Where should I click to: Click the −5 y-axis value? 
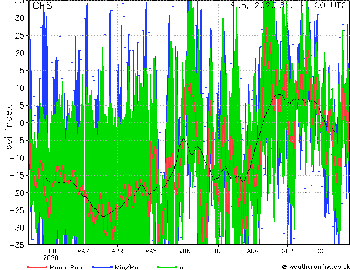19,141
